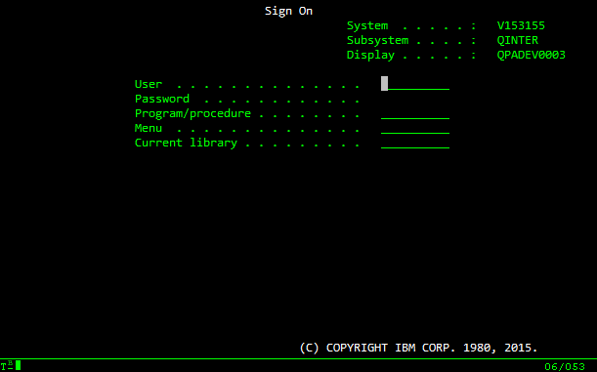
Task: Select the display name QPADEV0003
Action: 532,55
